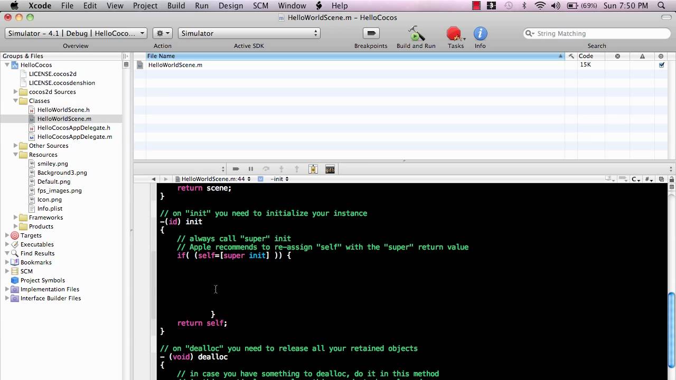The height and width of the screenshot is (380, 676).
Task: Collapse the HelloCocos project group
Action: tap(7, 65)
